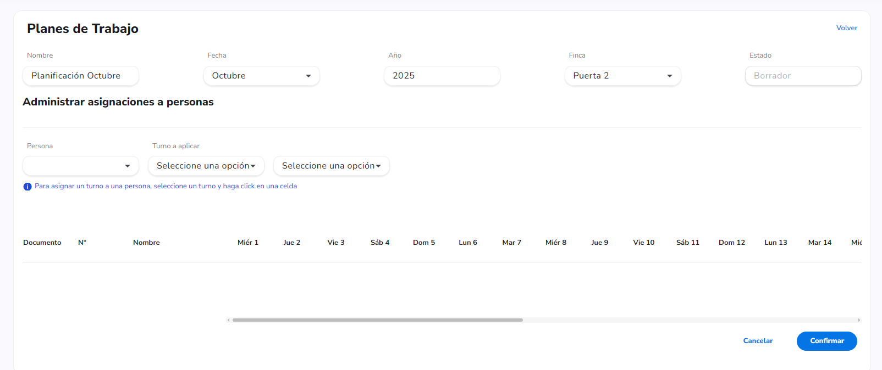Click the Vie 10 day column header
This screenshot has height=370, width=882.
[644, 243]
